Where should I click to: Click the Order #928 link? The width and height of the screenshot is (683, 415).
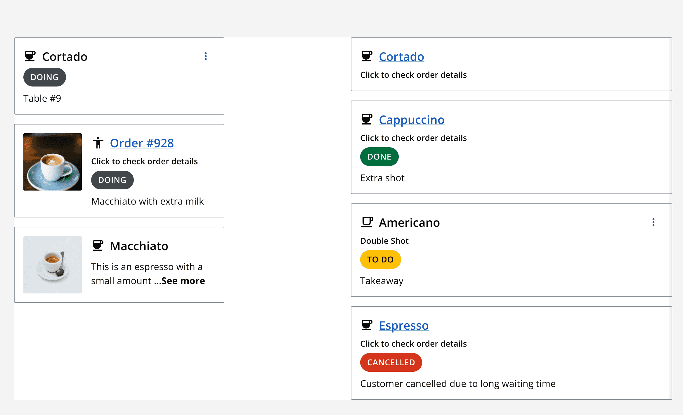[x=142, y=143]
